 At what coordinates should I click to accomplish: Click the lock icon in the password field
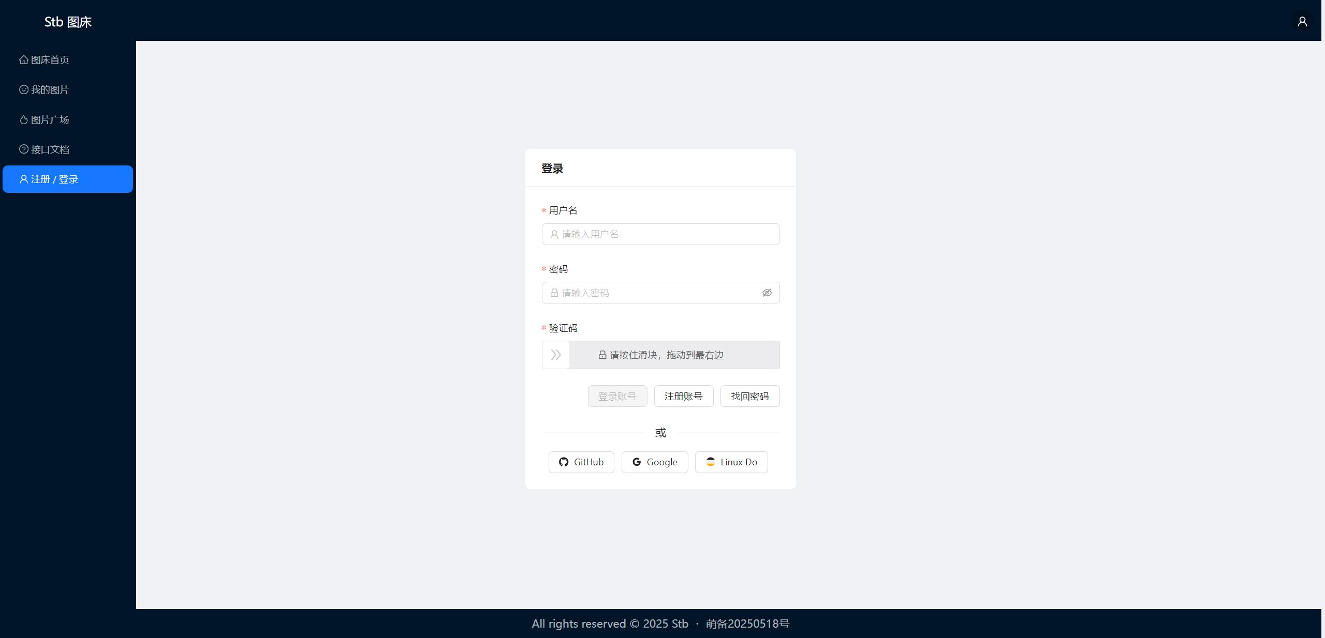pyautogui.click(x=553, y=293)
